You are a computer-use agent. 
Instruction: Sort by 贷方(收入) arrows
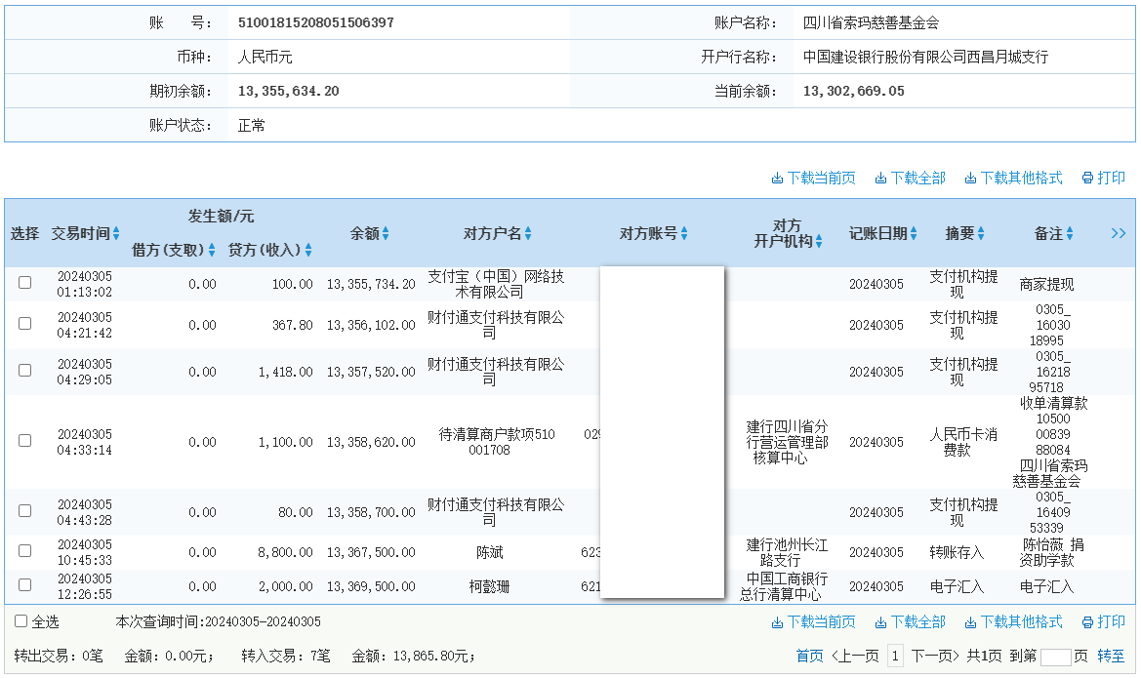pos(308,251)
